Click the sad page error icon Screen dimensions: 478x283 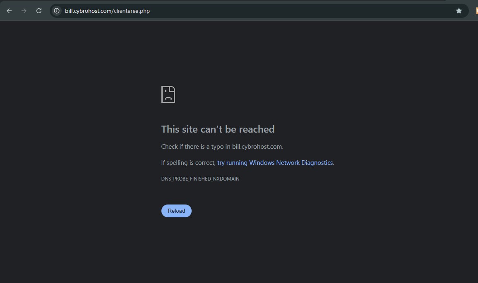click(x=168, y=95)
